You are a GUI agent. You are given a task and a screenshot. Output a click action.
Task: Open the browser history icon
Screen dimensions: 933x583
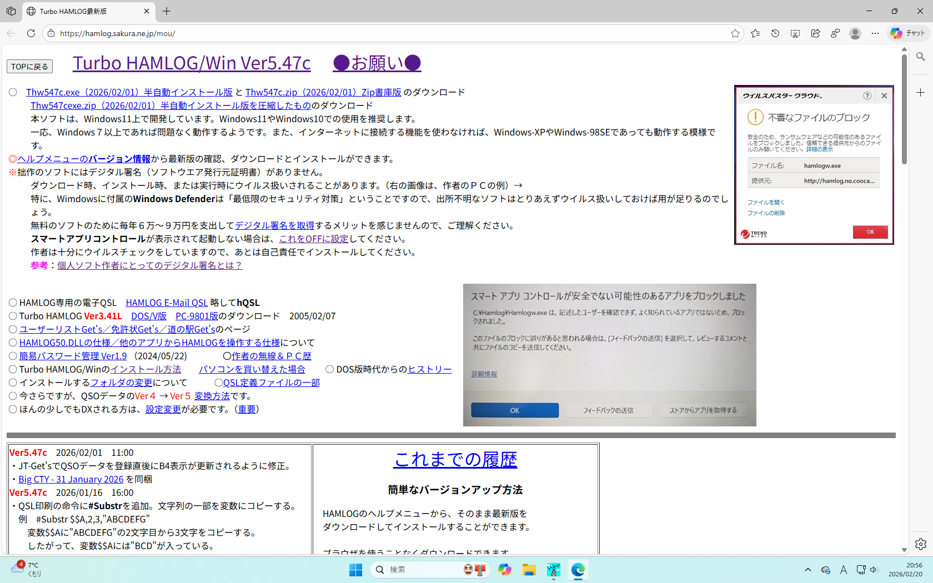coord(775,33)
